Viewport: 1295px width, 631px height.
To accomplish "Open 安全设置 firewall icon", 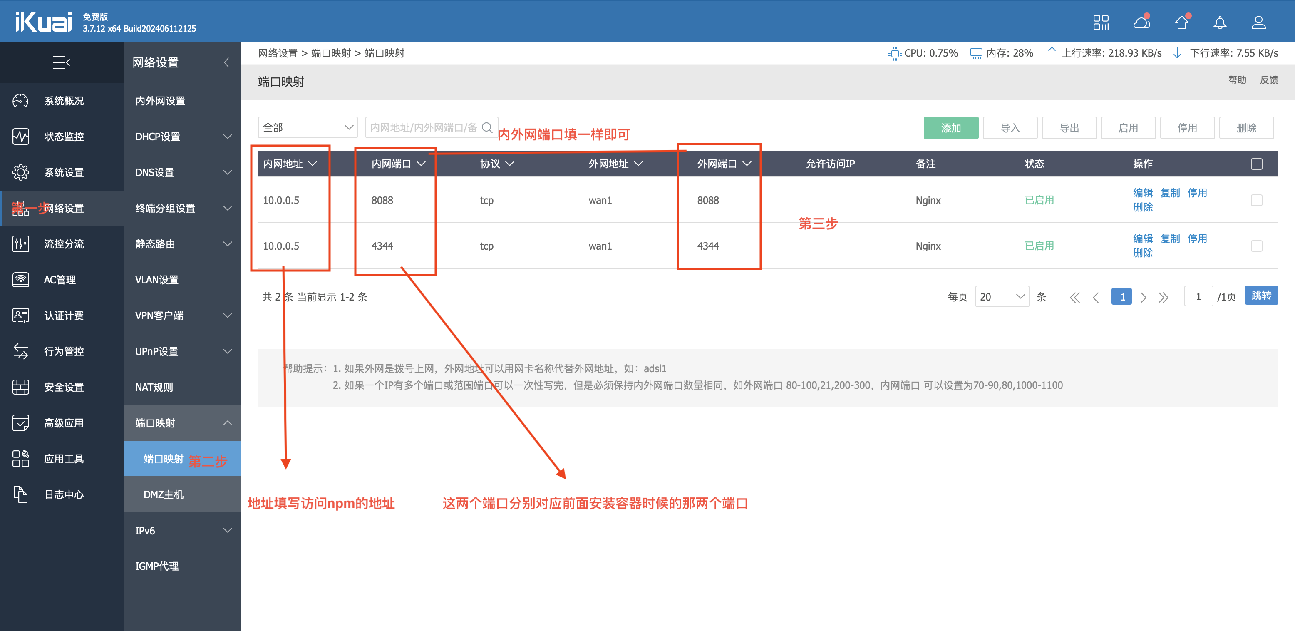I will pos(21,387).
